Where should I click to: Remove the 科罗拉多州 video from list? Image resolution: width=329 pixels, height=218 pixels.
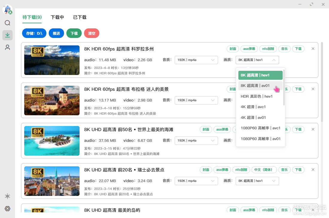tap(313, 49)
